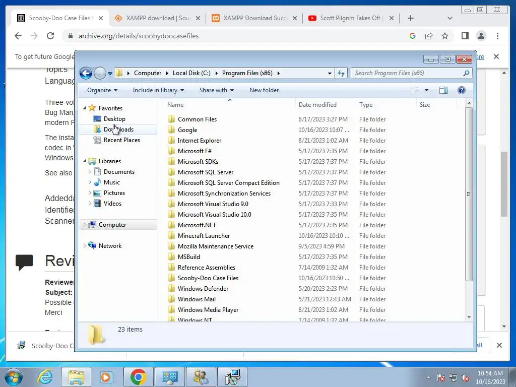Click Local Disk (C:) breadcrumb

point(191,73)
